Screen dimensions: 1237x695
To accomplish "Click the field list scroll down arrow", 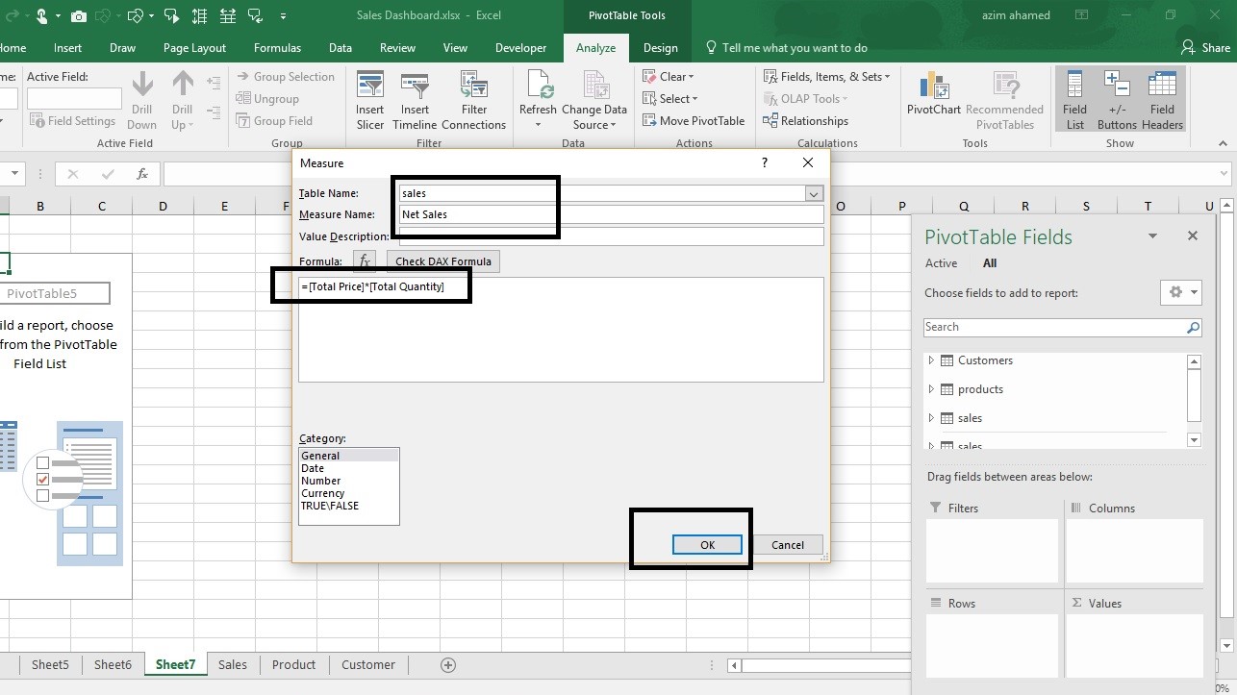I will [x=1194, y=440].
